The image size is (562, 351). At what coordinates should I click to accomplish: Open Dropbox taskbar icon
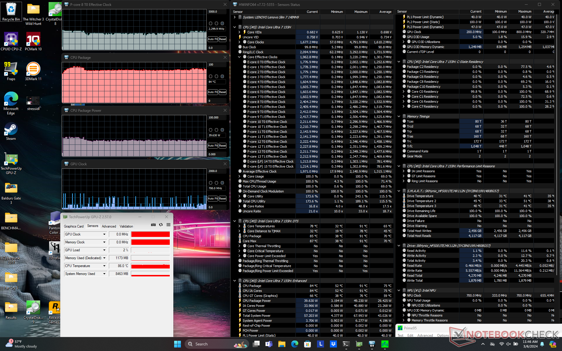(x=333, y=344)
